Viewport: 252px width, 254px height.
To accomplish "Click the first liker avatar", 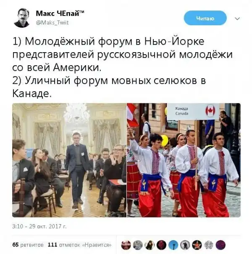I will click(x=126, y=245).
